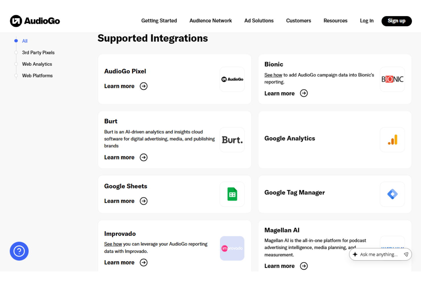Click Learn more under Improvado
The width and height of the screenshot is (421, 281).
click(x=119, y=262)
